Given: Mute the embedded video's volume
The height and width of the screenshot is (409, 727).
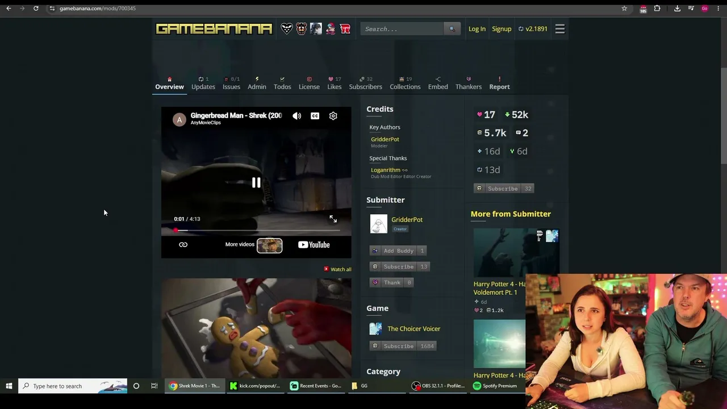Looking at the screenshot, I should [x=297, y=116].
